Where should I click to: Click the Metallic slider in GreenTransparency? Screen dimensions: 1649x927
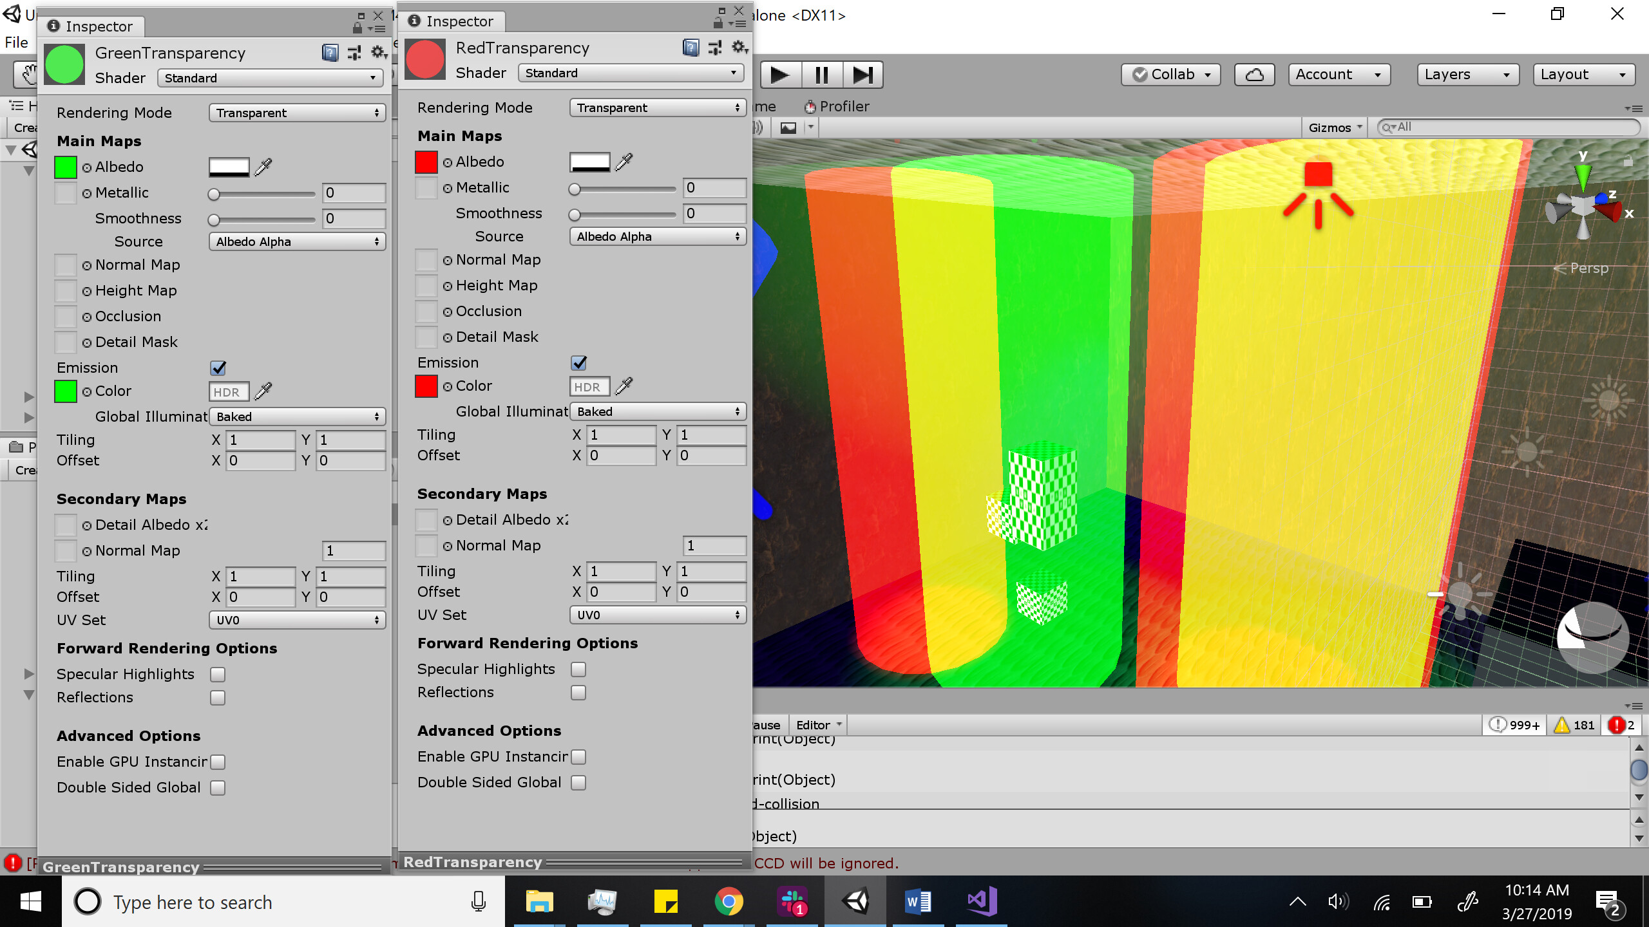click(x=261, y=193)
